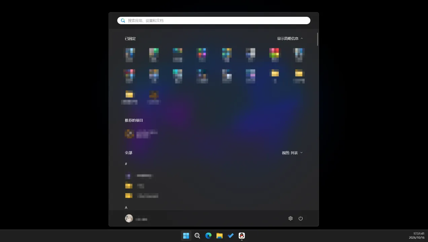Screen dimensions: 428x242
Task: Close the Start menu via the taskbar Windows button
Action: 186,236
